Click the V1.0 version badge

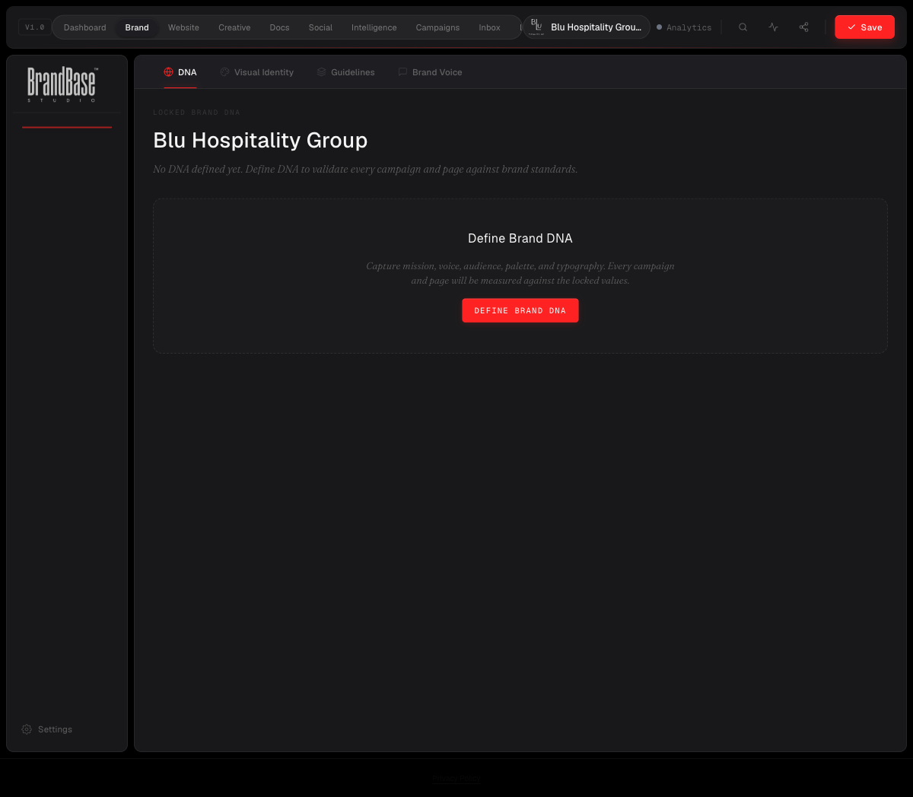35,27
